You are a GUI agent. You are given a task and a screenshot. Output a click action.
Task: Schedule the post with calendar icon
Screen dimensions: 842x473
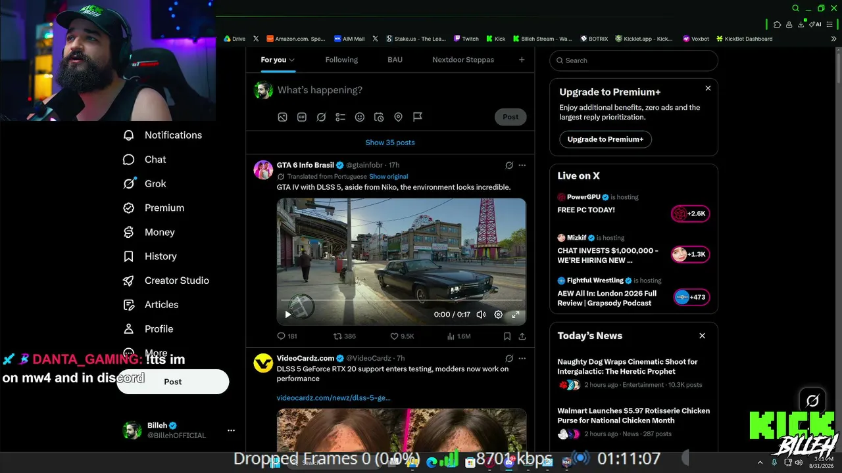[x=379, y=117]
